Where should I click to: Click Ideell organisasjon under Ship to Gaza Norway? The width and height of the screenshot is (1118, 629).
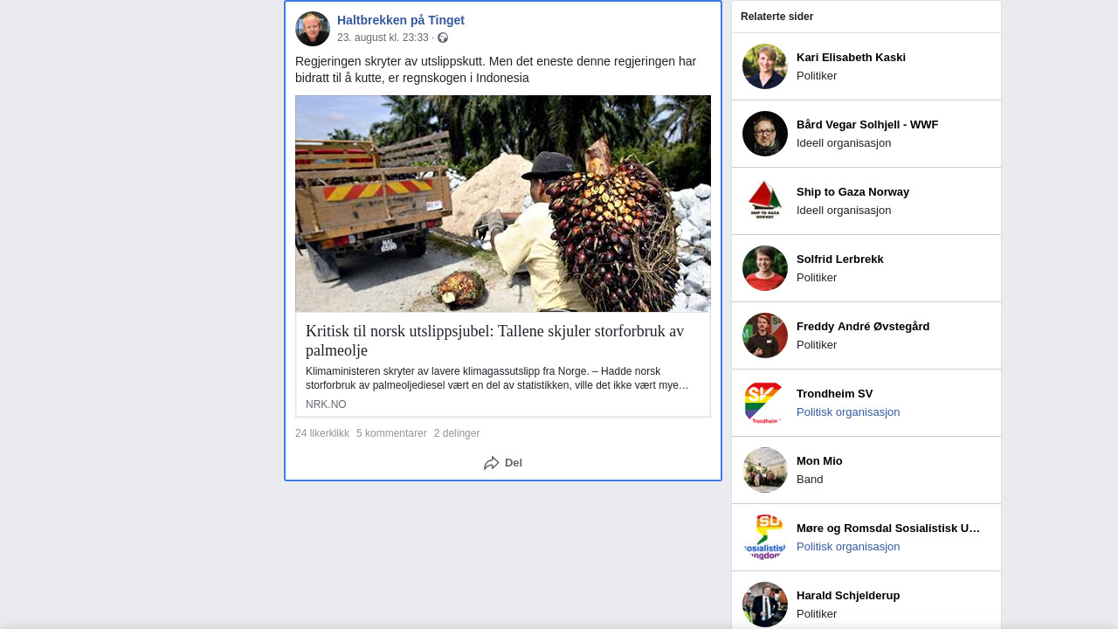point(844,211)
